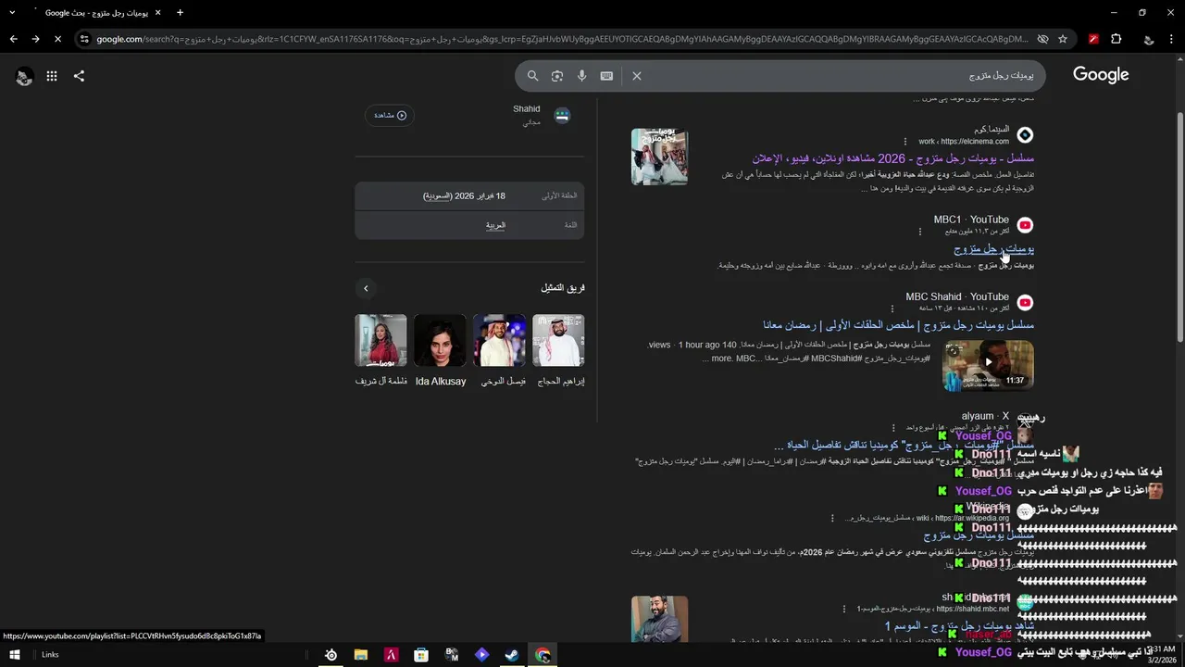Open the elcinema.com result title link
This screenshot has height=667, width=1185.
[893, 158]
